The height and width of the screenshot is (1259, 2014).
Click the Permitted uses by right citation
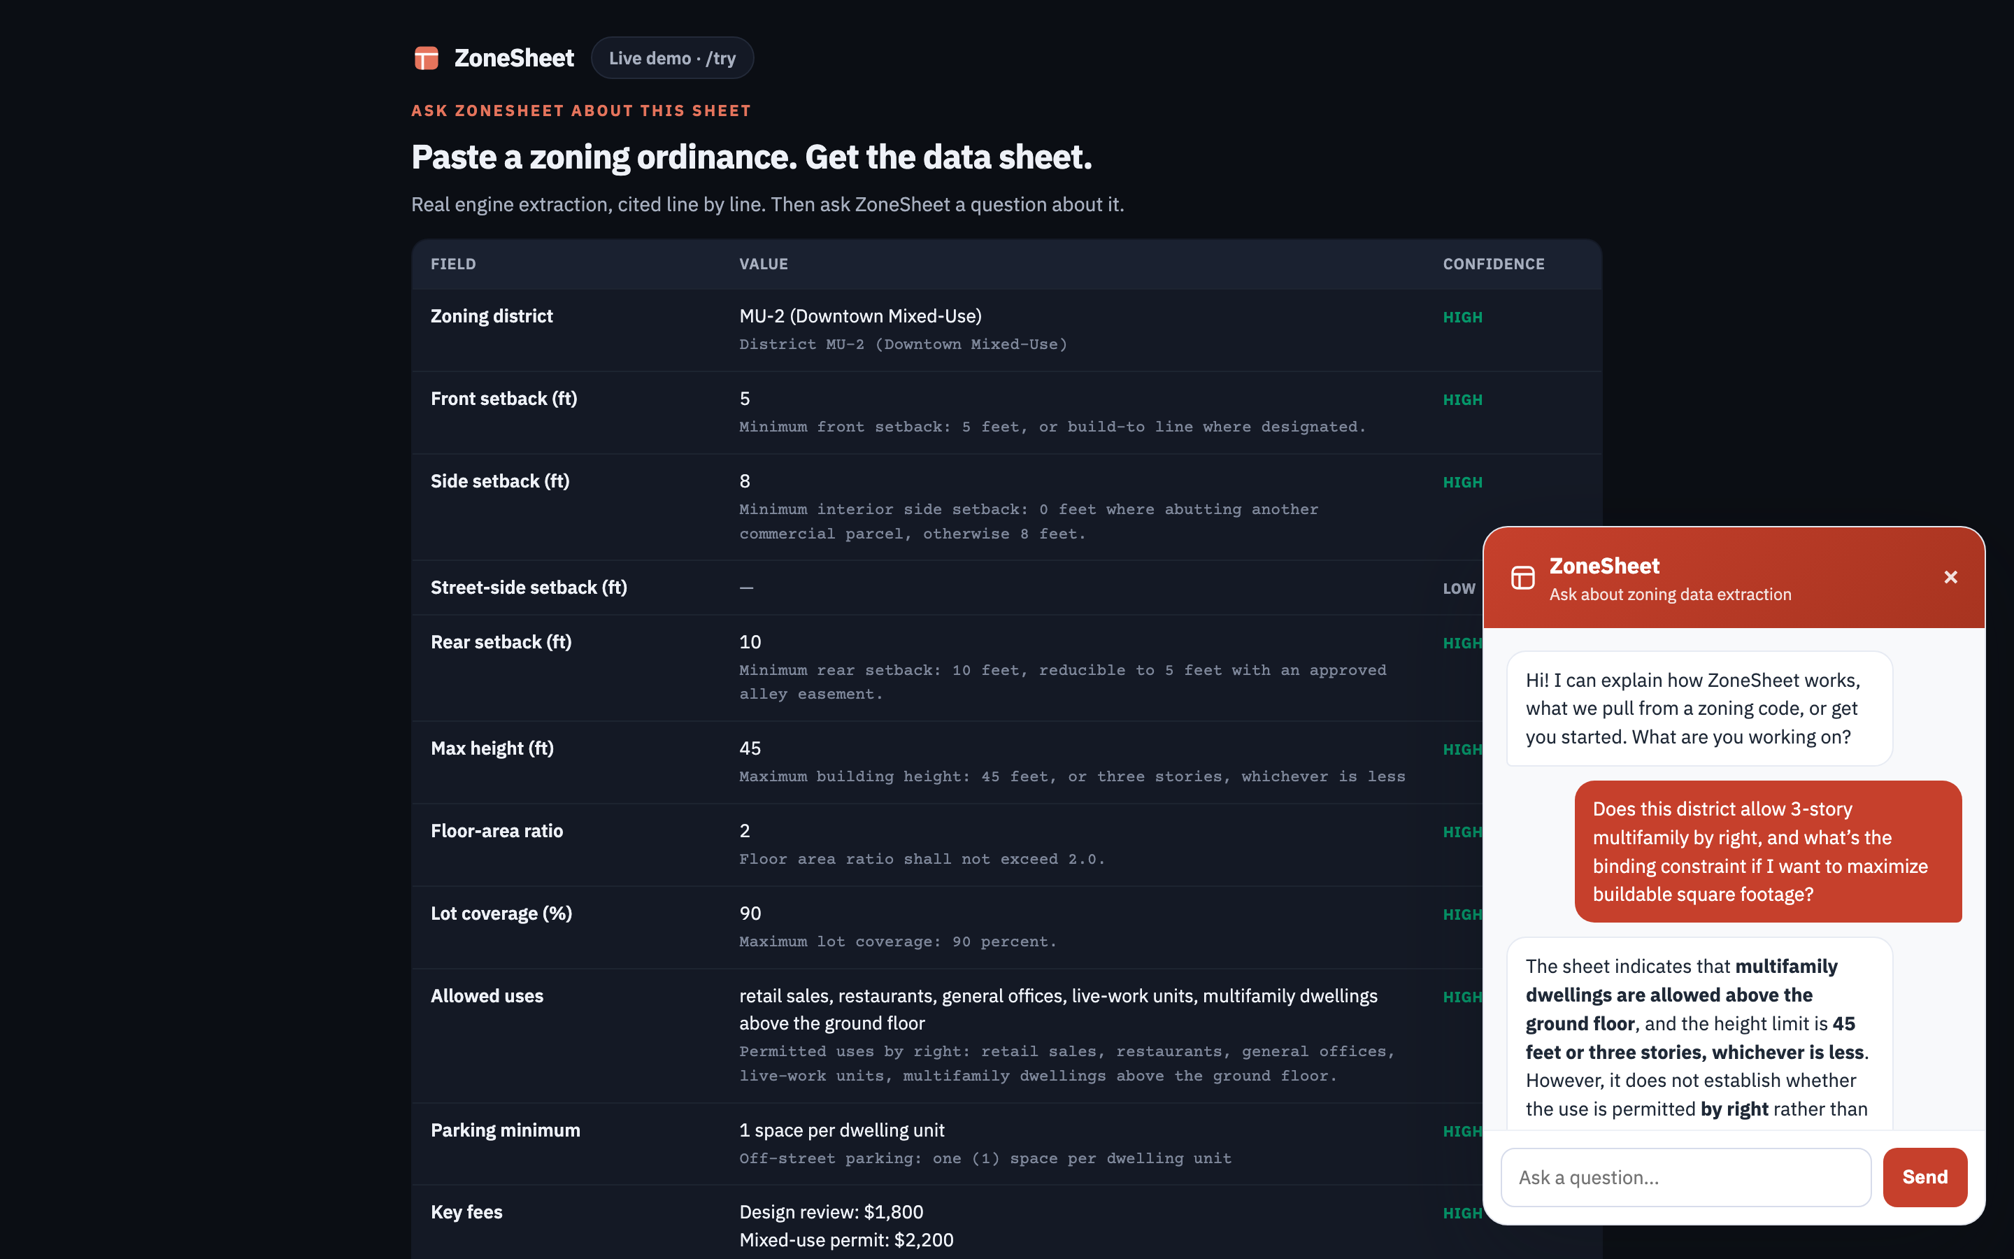1067,1063
